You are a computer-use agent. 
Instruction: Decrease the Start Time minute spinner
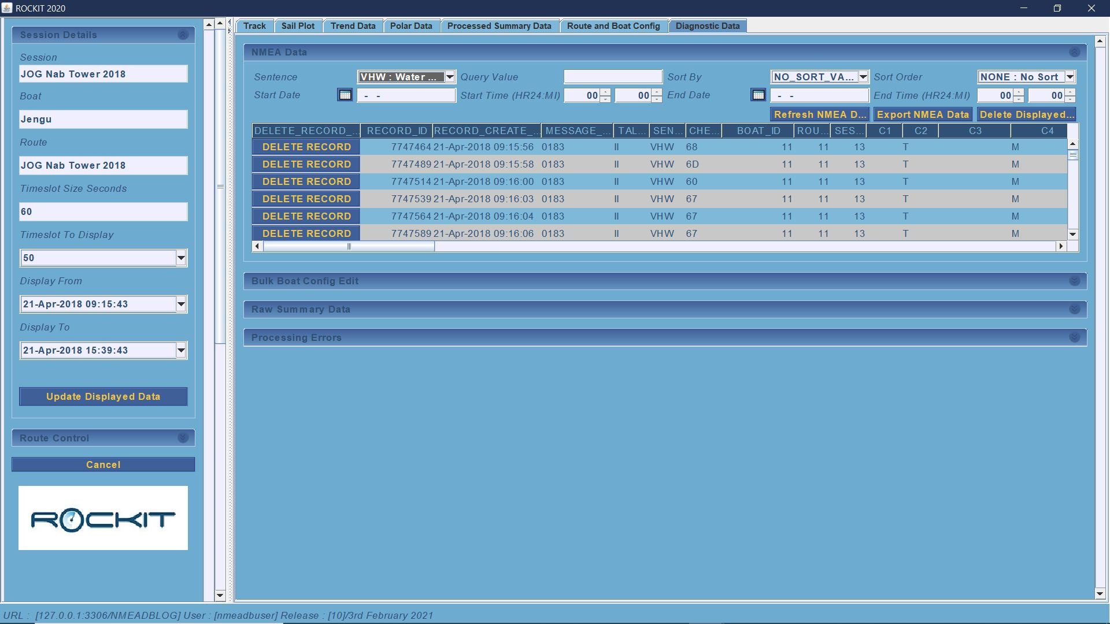pyautogui.click(x=656, y=99)
